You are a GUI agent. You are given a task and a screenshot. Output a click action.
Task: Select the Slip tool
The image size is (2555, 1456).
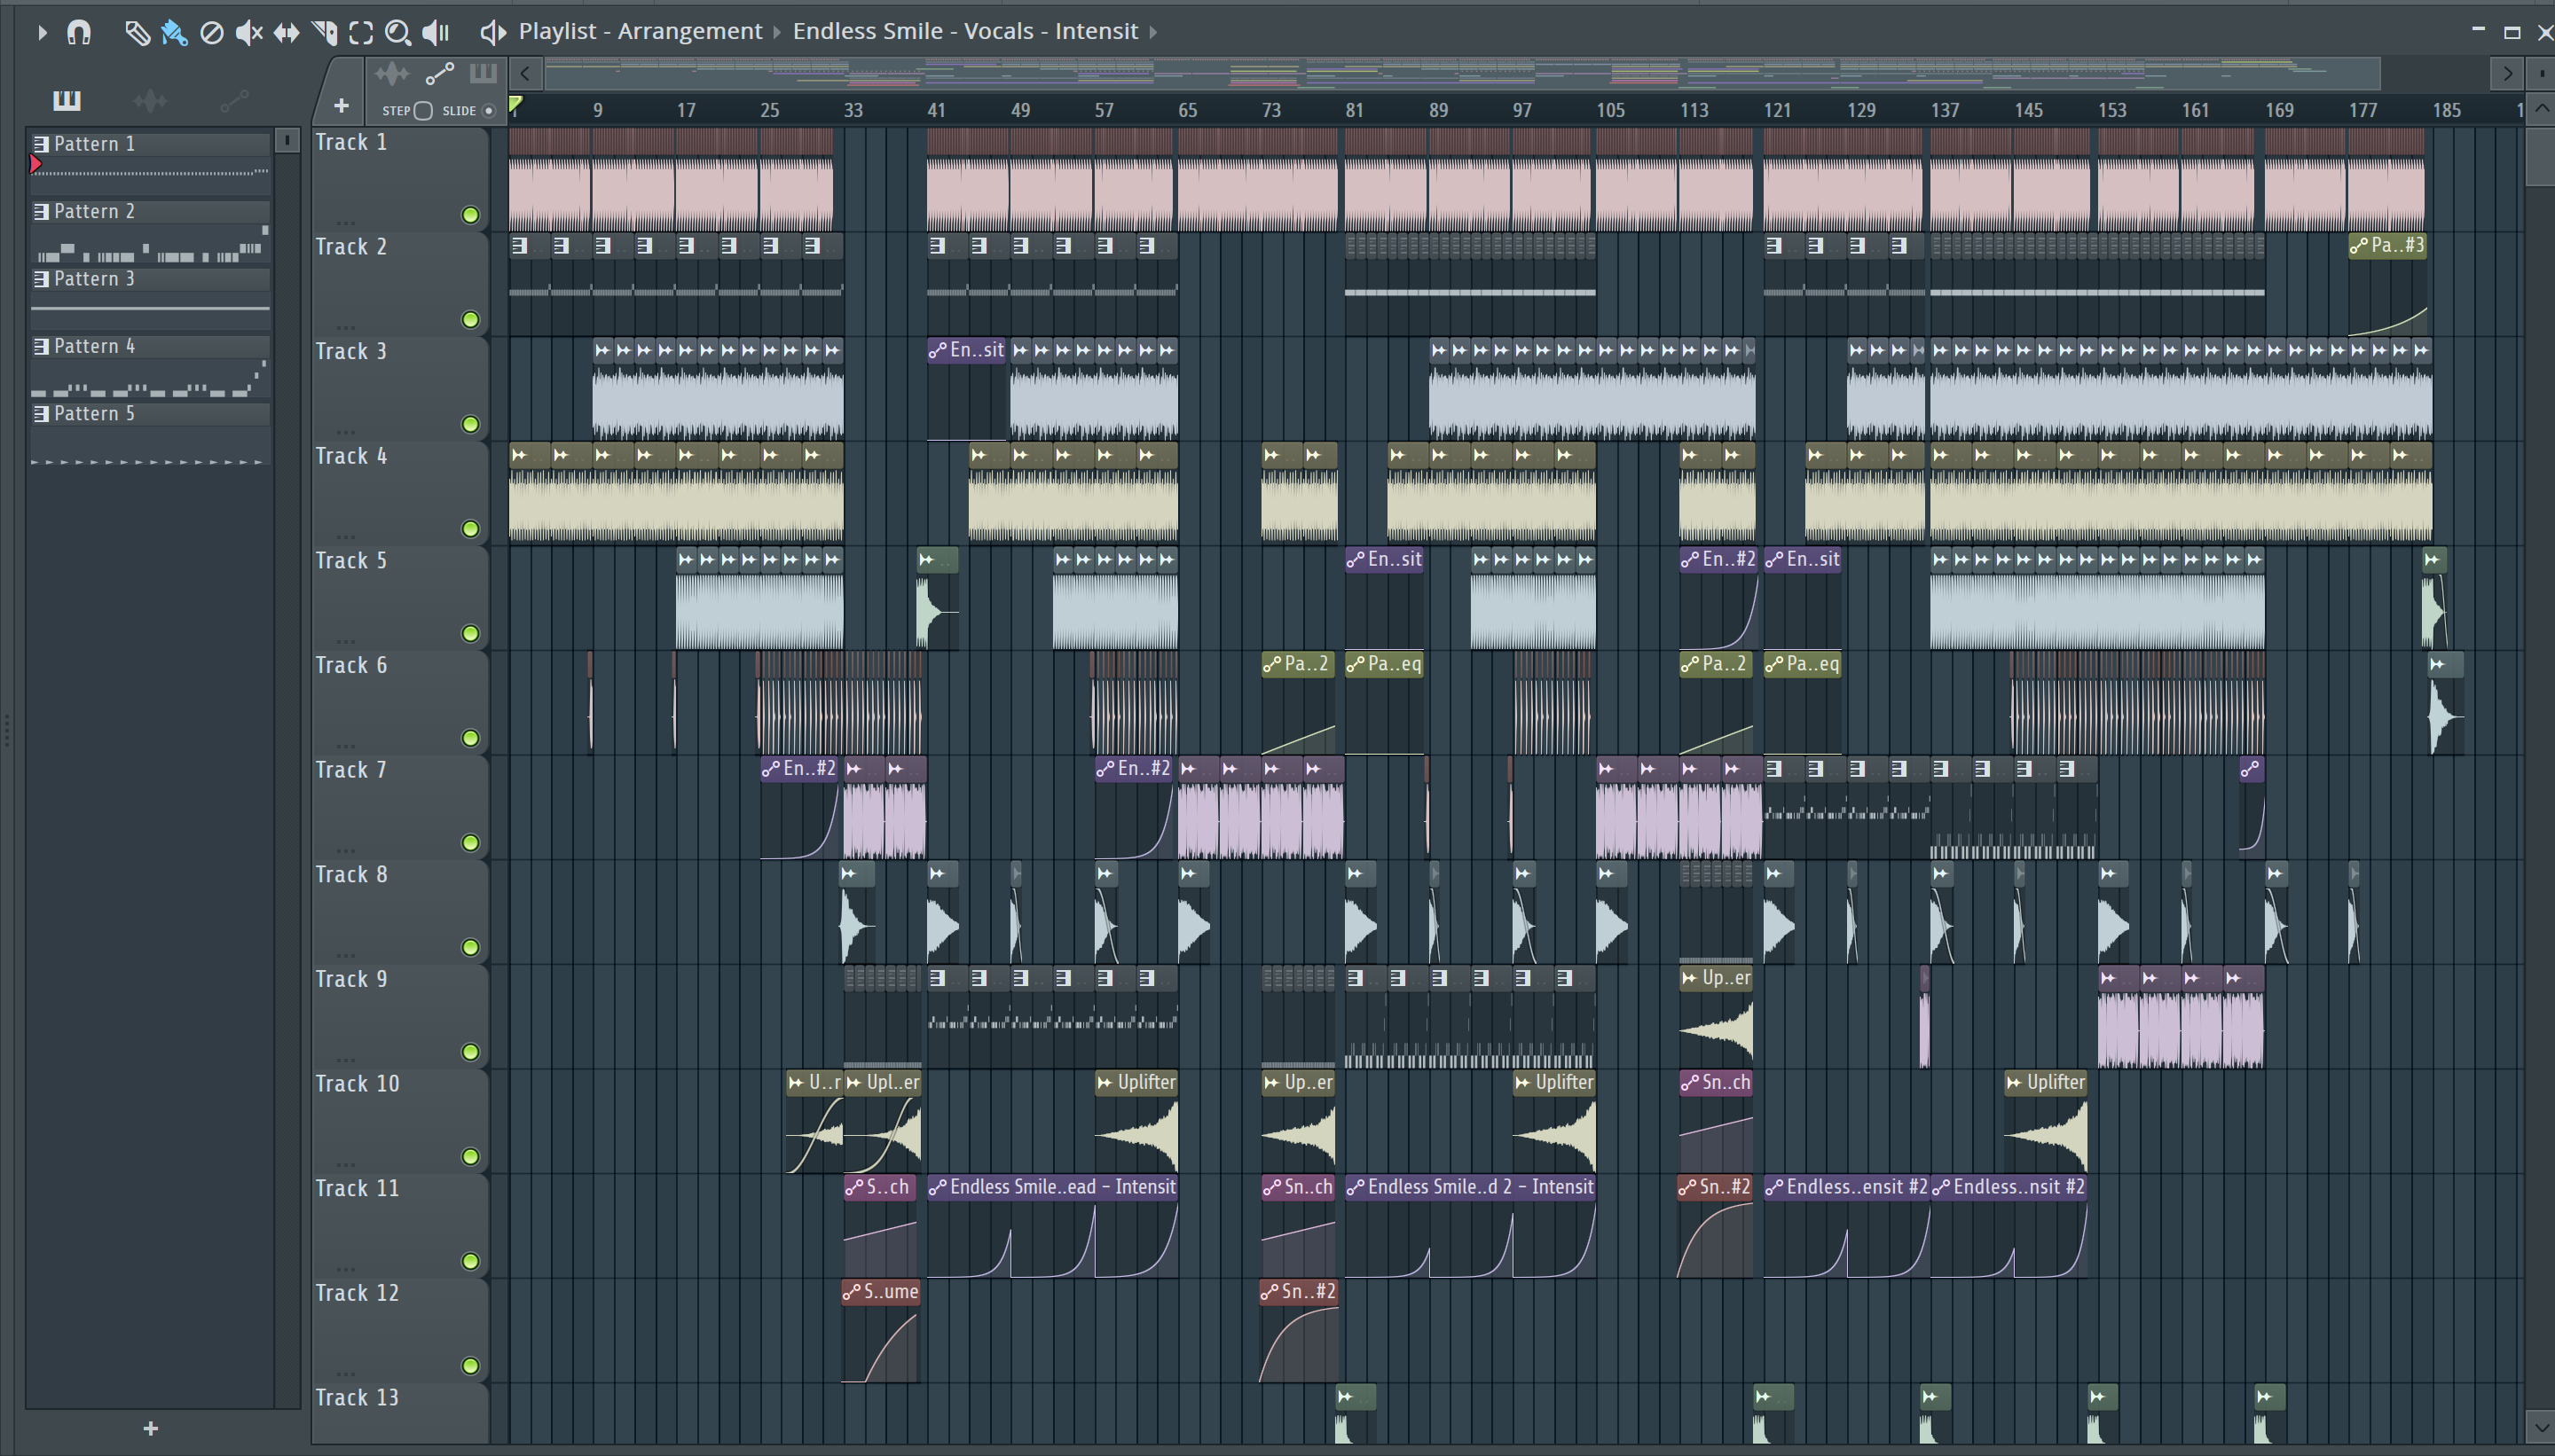(x=287, y=32)
